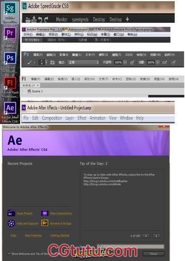
Task: Click the search field in Welcome dialog
Action: 130,246
